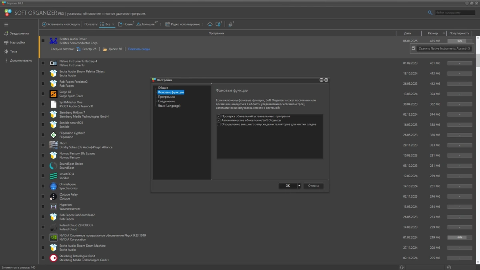480x270 pixels.
Task: Toggle 'Автоматическое обновление Soft Organizer' checkbox
Action: pyautogui.click(x=219, y=120)
